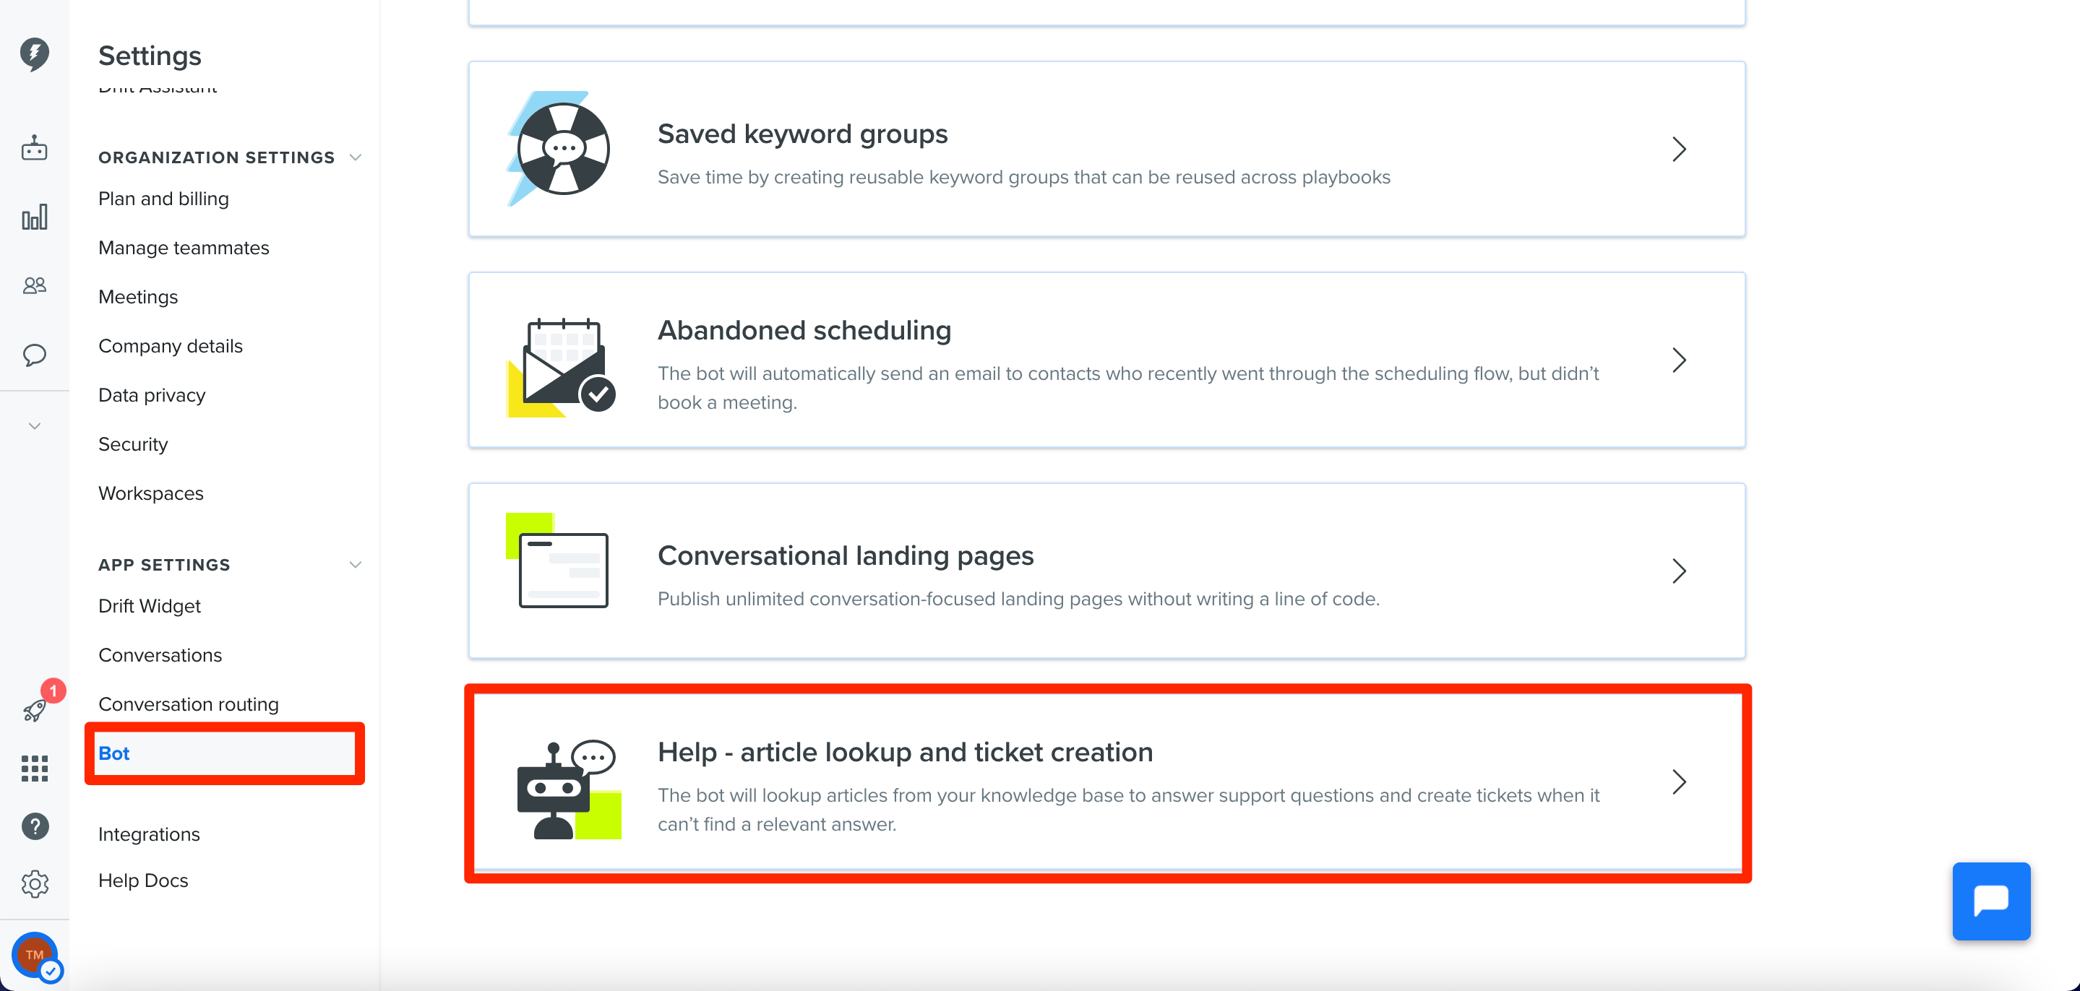
Task: Open the Help article lookup chevron
Action: [x=1679, y=782]
